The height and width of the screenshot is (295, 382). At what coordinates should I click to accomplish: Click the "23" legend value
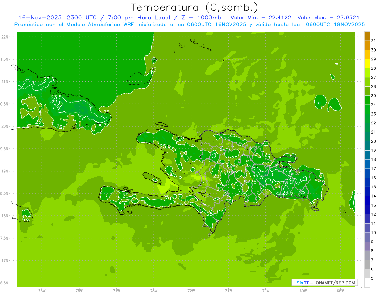tap(374, 114)
